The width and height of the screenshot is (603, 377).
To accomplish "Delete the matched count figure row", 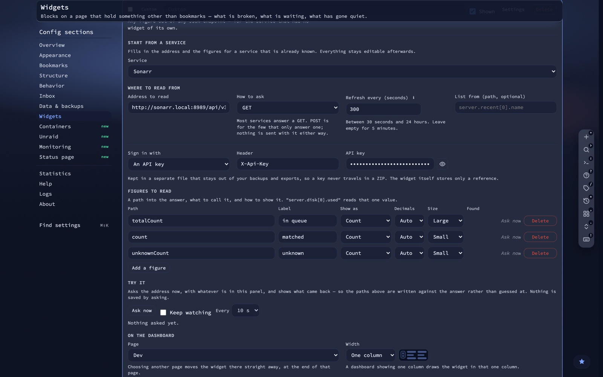I will (540, 237).
